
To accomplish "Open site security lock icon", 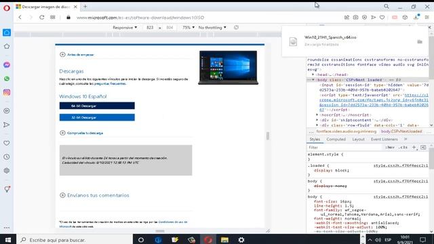I will point(68,17).
